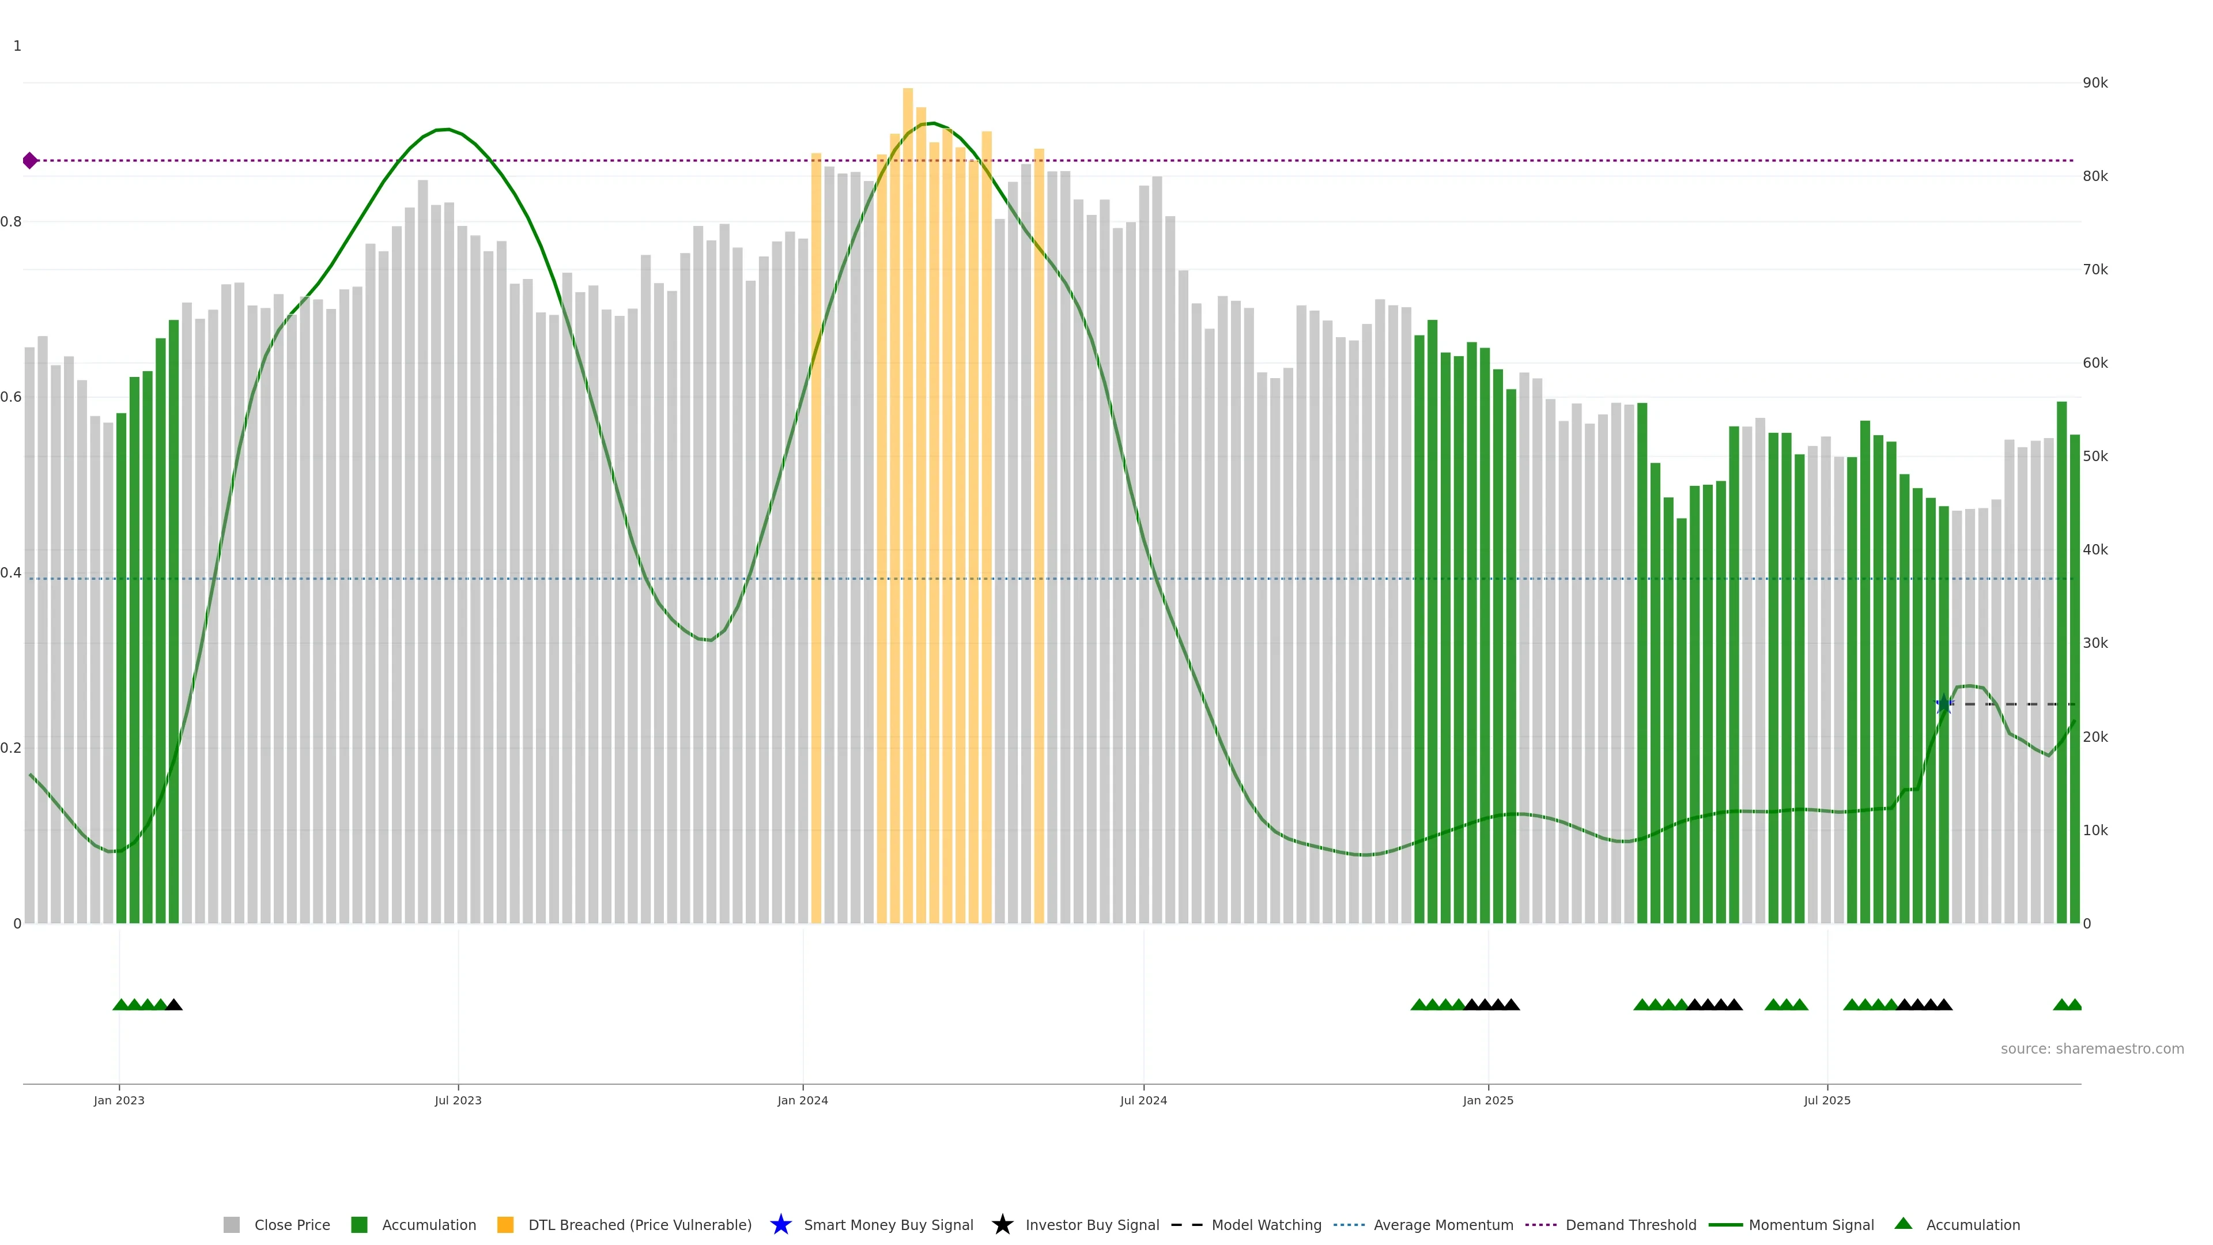Click the blue star signal marker on the chart

point(1944,704)
